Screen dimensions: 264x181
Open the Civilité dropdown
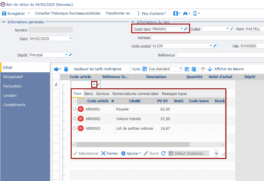228,29
